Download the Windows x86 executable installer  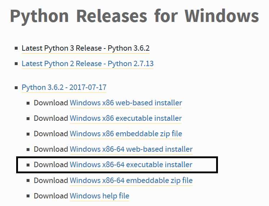[126, 118]
